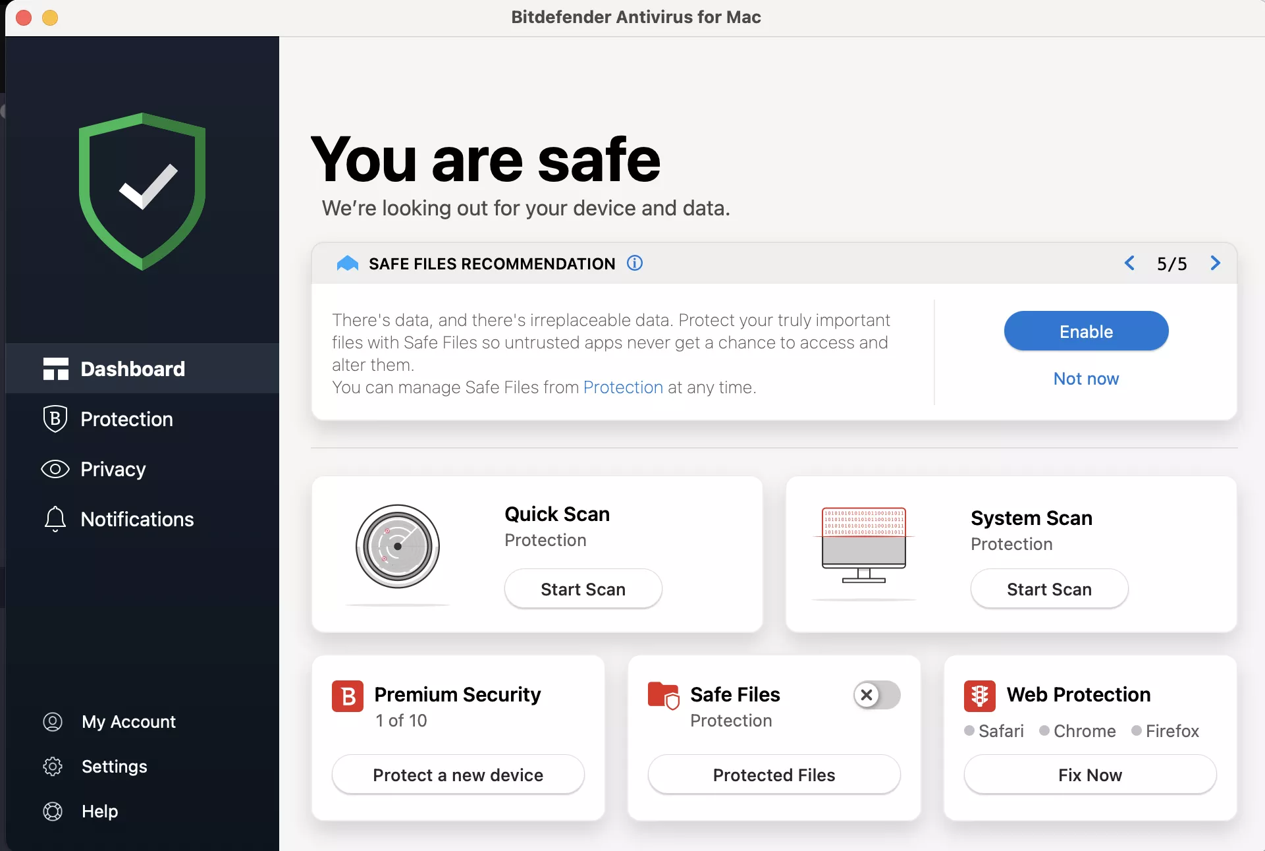Open Help via the lifebuoy icon

click(53, 811)
